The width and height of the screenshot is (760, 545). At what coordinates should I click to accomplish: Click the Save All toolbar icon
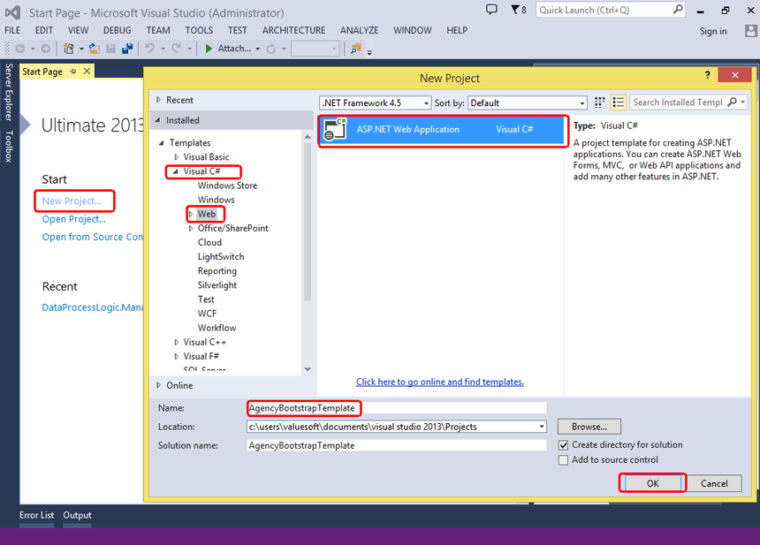click(127, 49)
